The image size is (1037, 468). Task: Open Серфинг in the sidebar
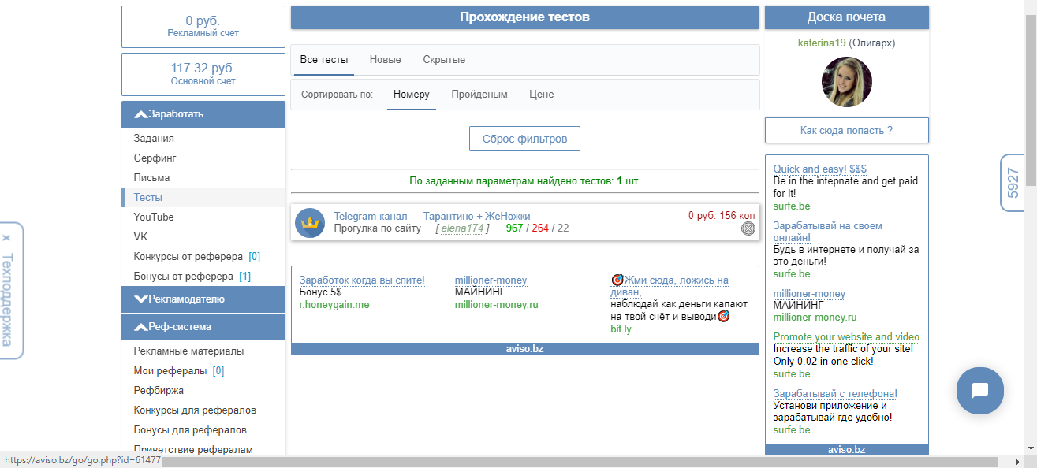tap(155, 158)
